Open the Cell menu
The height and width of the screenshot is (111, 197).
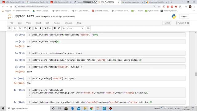(x=47, y=23)
